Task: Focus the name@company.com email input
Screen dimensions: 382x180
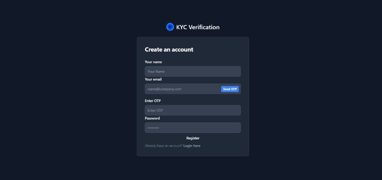Action: click(x=183, y=89)
